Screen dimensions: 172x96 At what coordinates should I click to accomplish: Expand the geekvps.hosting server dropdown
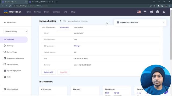16,31
